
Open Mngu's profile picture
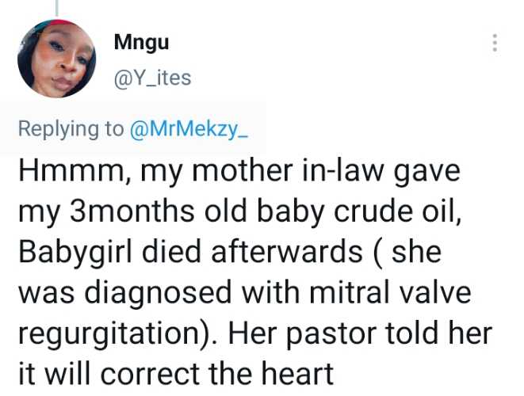(x=56, y=58)
